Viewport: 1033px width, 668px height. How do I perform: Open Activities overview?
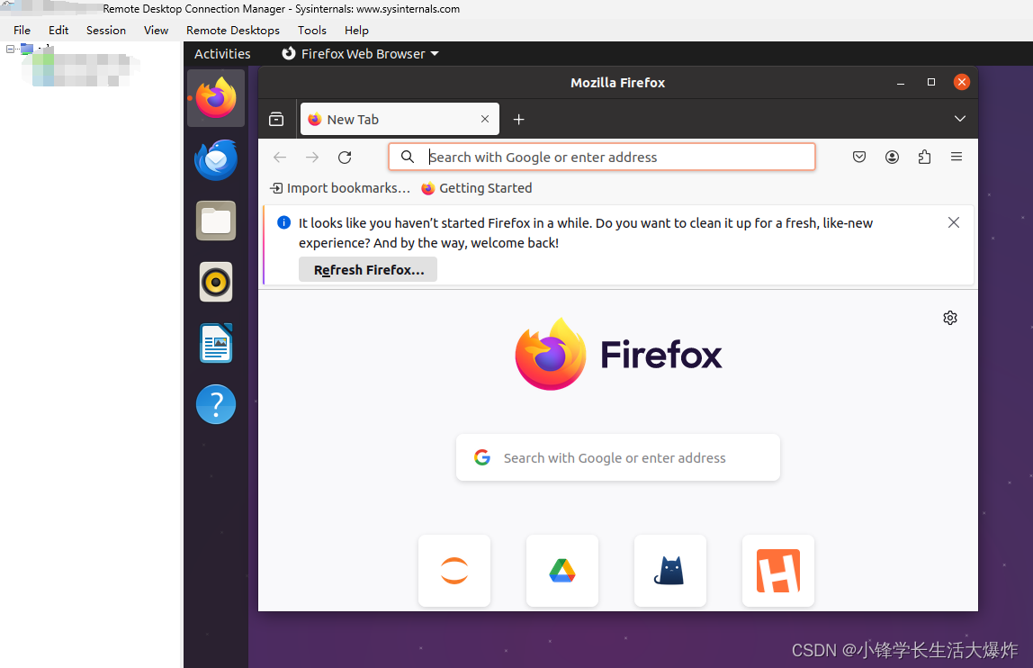[x=222, y=54]
